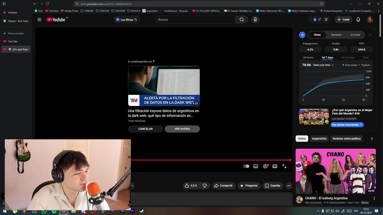The image size is (383, 215).
Task: Open the Los filtros dropdown
Action: coord(126,20)
